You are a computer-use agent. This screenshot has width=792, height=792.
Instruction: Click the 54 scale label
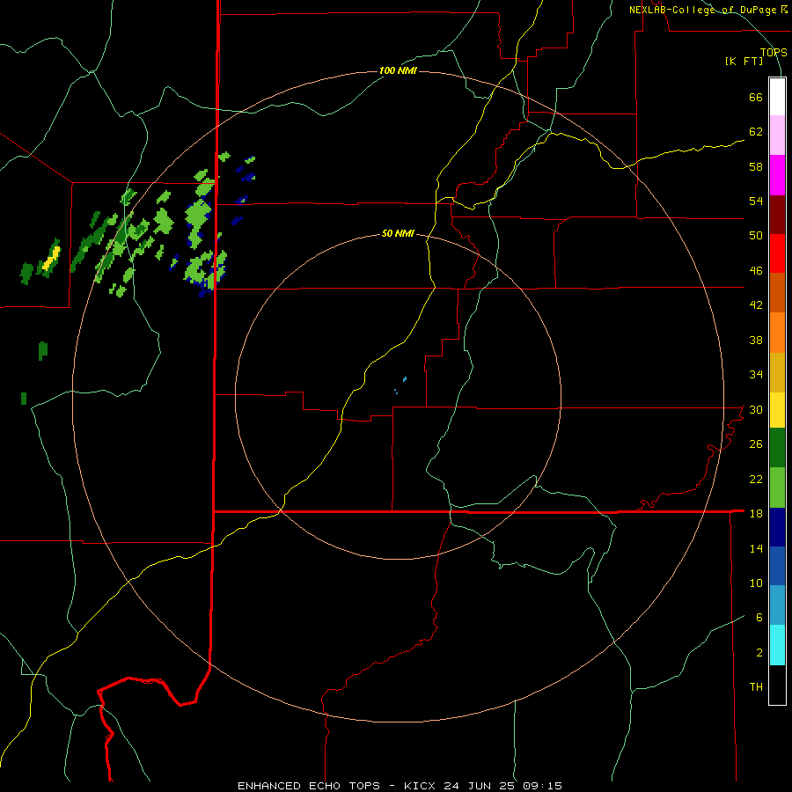pos(756,201)
